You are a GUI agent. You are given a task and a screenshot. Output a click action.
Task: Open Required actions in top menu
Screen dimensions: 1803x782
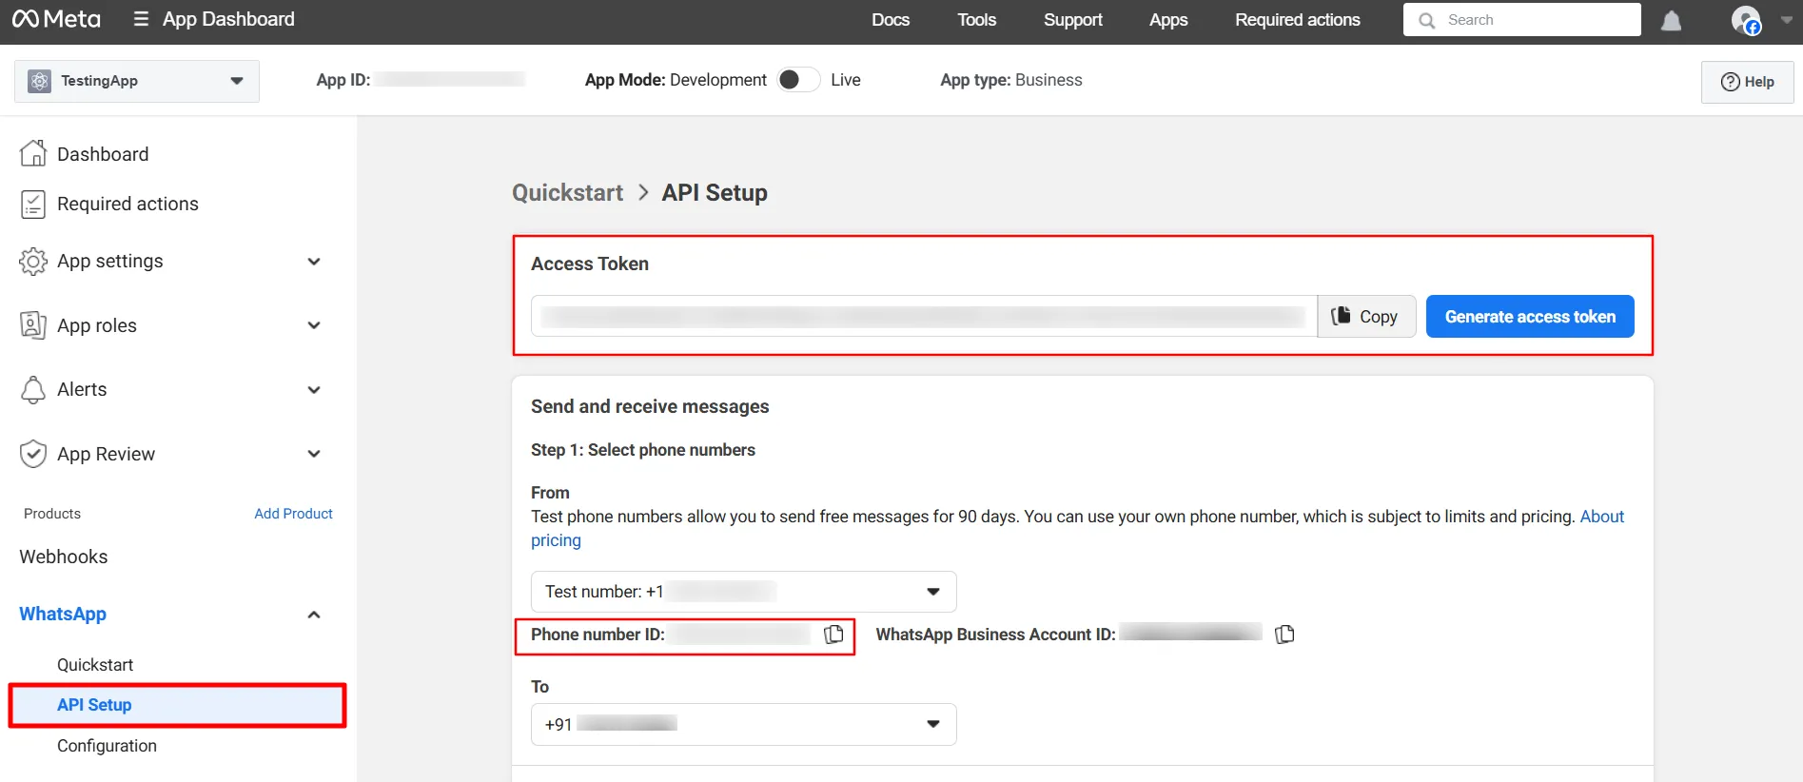pos(1298,20)
